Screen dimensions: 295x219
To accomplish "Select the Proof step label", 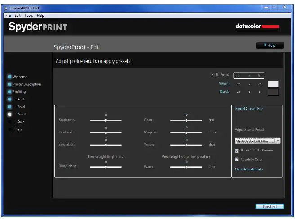I will point(21,114).
